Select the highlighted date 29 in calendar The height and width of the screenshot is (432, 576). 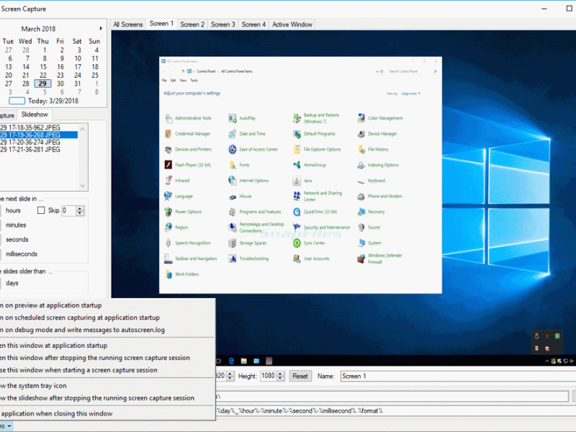point(42,84)
